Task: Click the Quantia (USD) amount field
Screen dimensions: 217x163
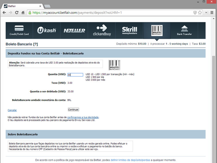Action: pos(75,75)
